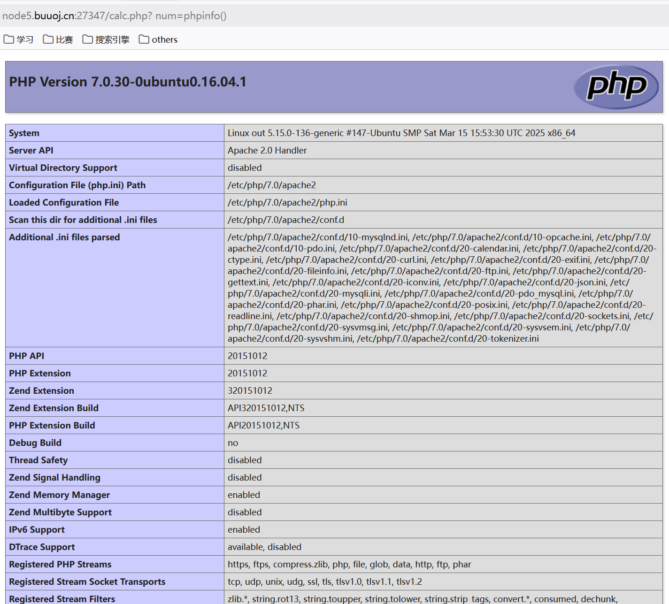Open the 学习 bookmark folder icon

point(8,39)
